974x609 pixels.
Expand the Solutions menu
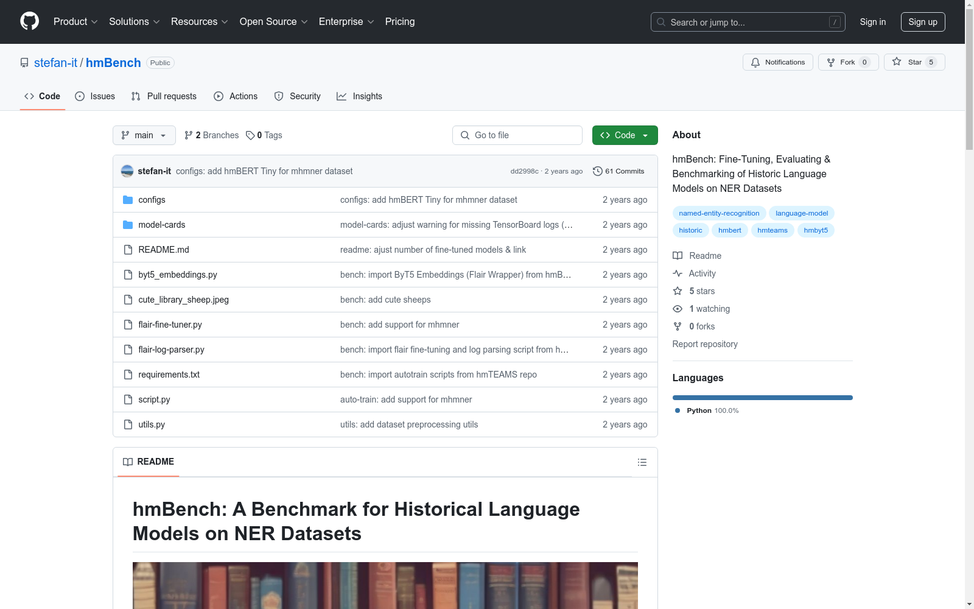coord(135,22)
